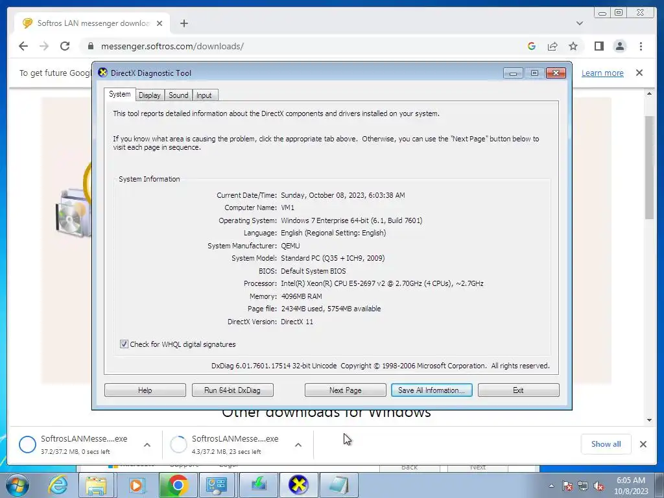
Task: Click Run 64-bit DxDiag button
Action: pyautogui.click(x=233, y=390)
